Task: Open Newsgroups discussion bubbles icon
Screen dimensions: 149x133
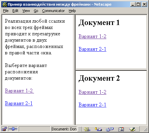Action: click(110, 129)
